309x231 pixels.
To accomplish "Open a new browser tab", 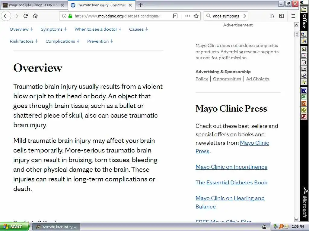I will (141, 5).
